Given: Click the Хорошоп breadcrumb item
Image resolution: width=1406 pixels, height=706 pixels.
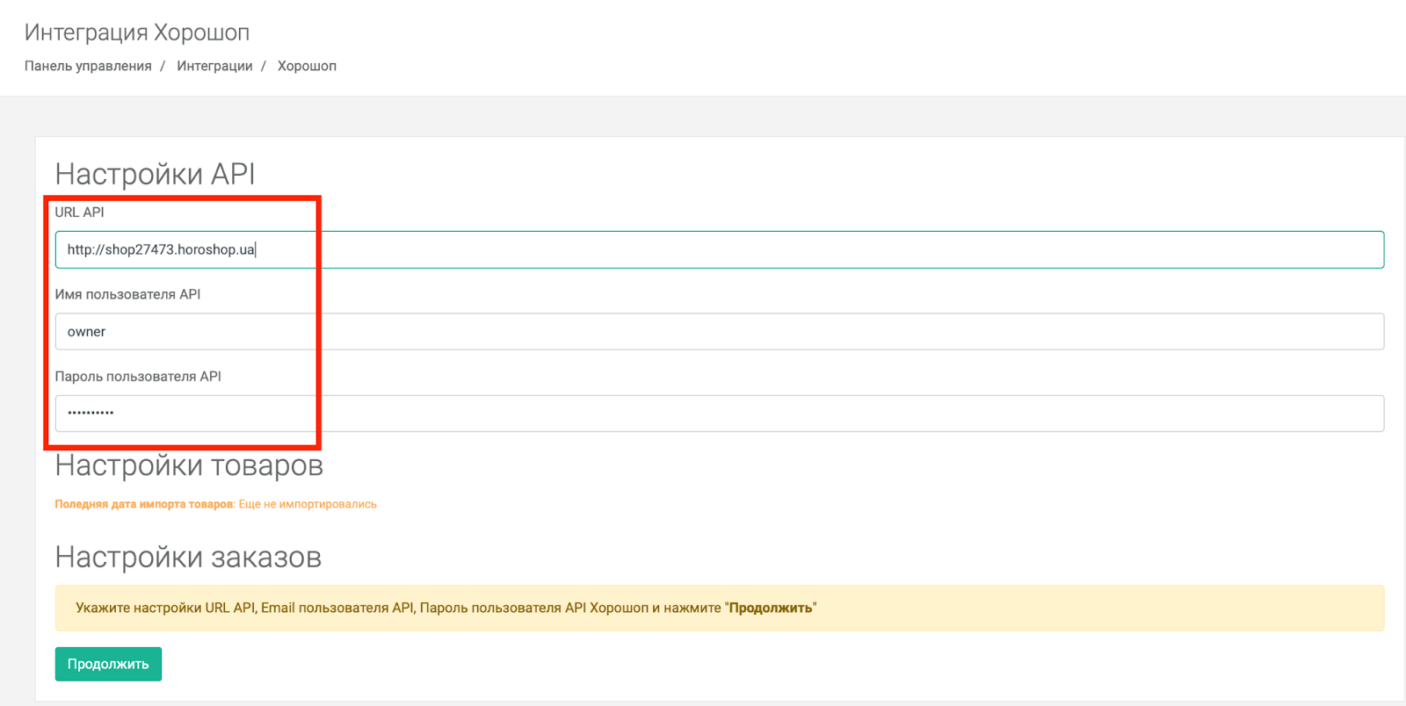Looking at the screenshot, I should (307, 66).
